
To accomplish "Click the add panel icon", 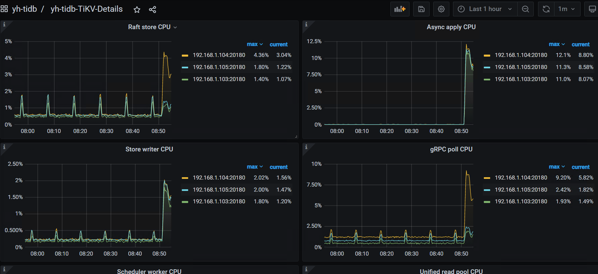I will (400, 9).
